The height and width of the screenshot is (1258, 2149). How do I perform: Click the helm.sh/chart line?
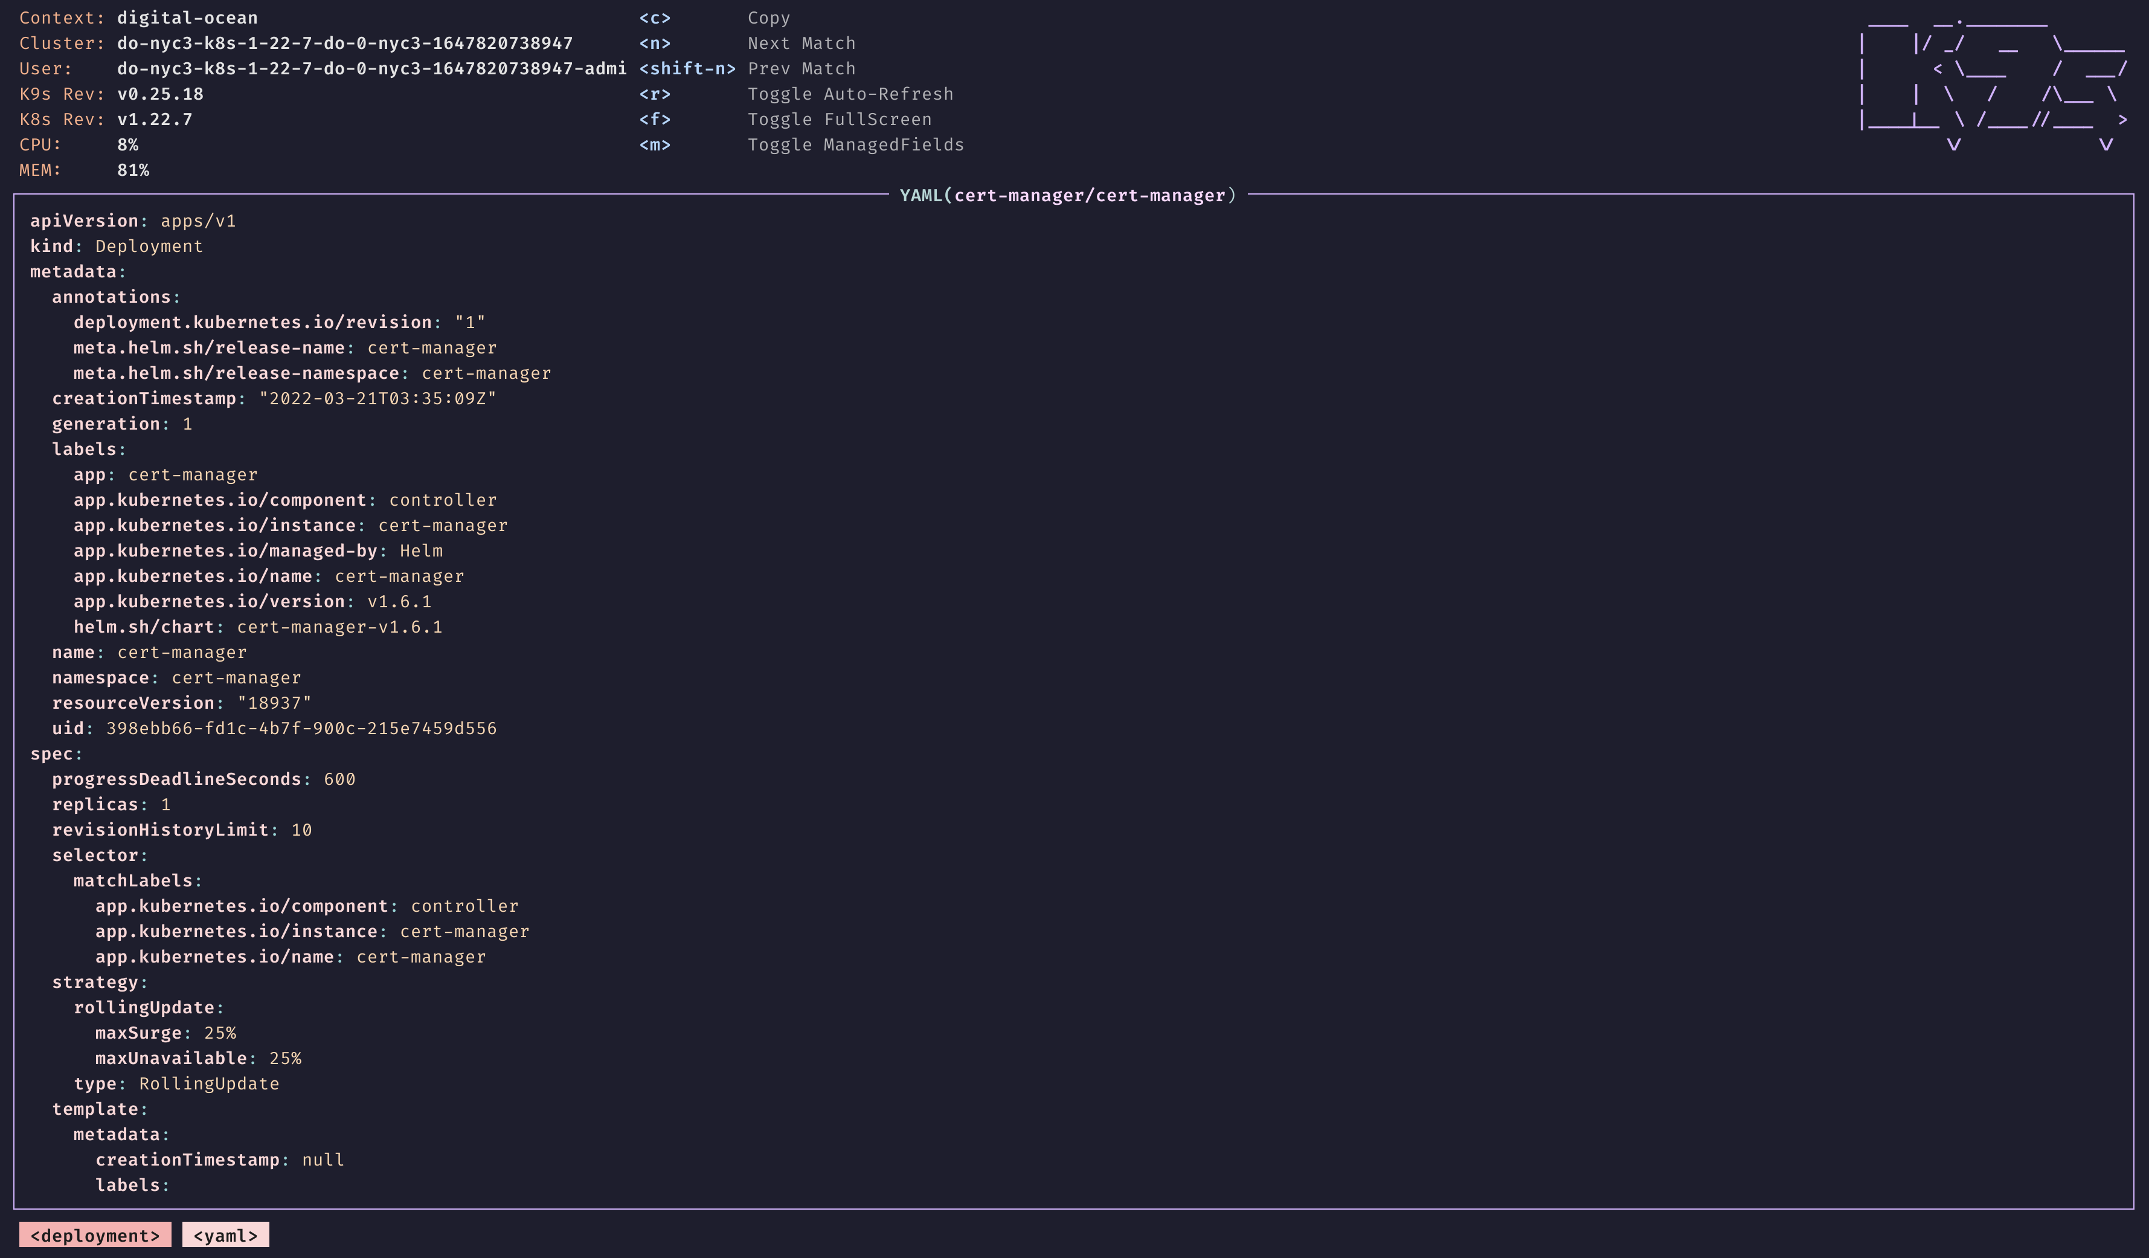259,627
